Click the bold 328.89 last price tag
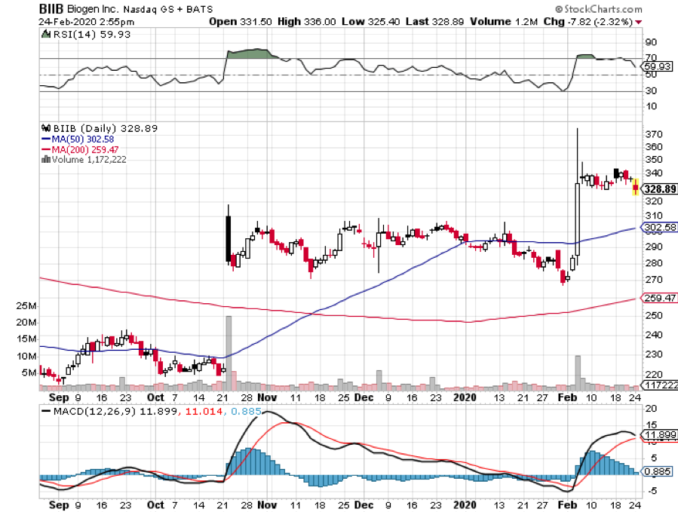The height and width of the screenshot is (512, 678). click(659, 189)
